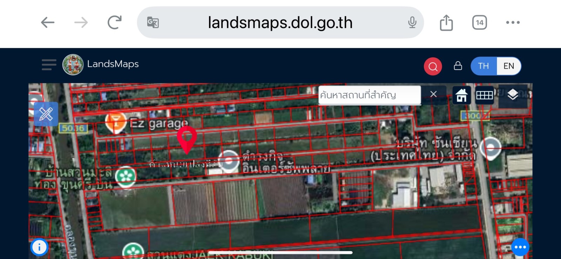561x259 pixels.
Task: Select the Ez garage orange marker
Action: coord(116,123)
